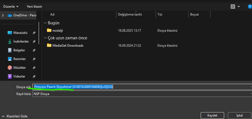Click the Kaydet save button
This screenshot has width=252, height=119.
[212, 115]
